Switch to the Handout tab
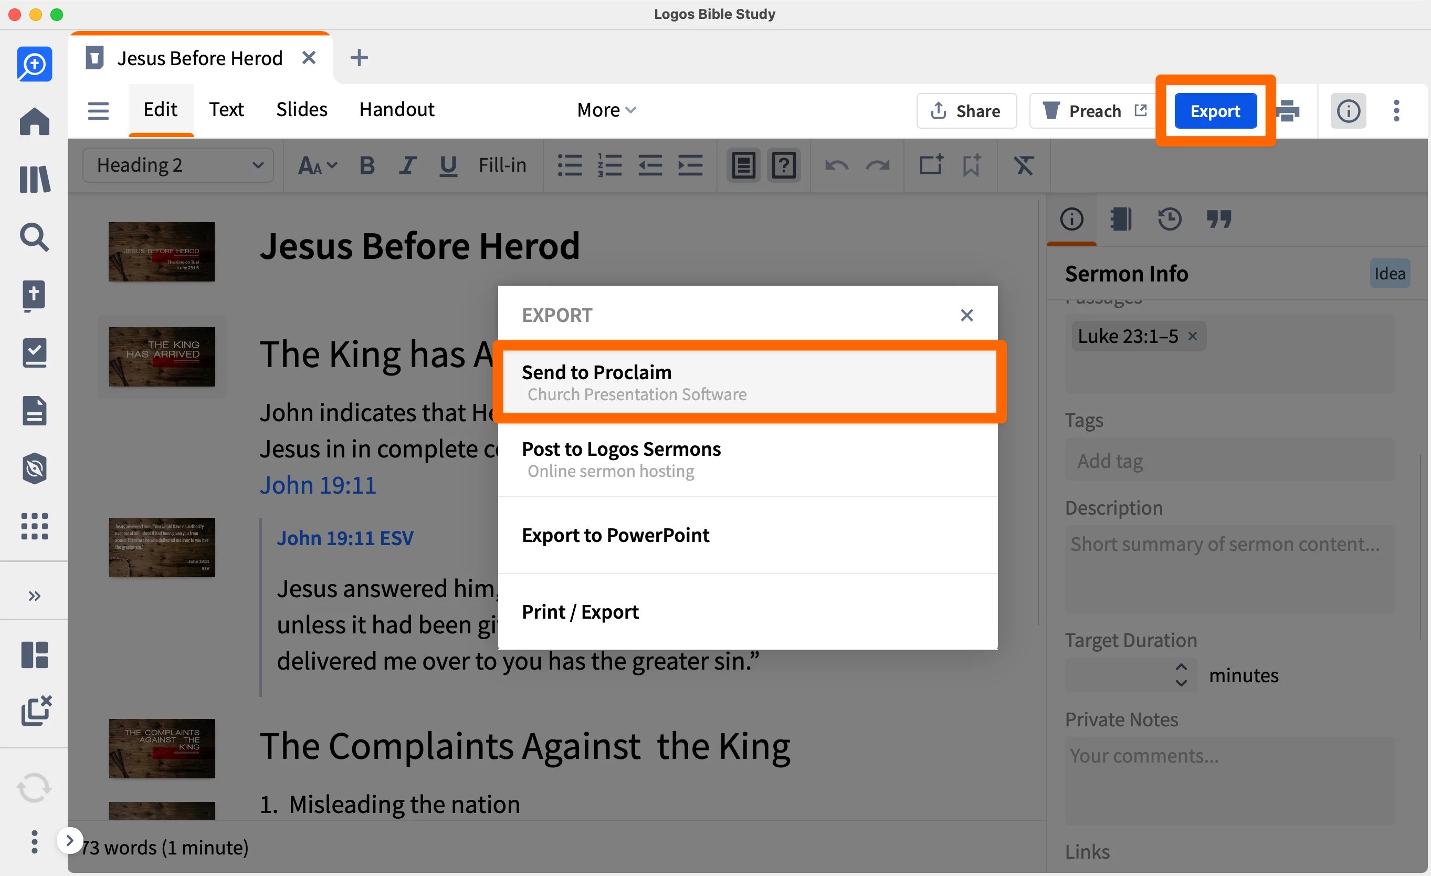This screenshot has width=1431, height=876. 397,109
